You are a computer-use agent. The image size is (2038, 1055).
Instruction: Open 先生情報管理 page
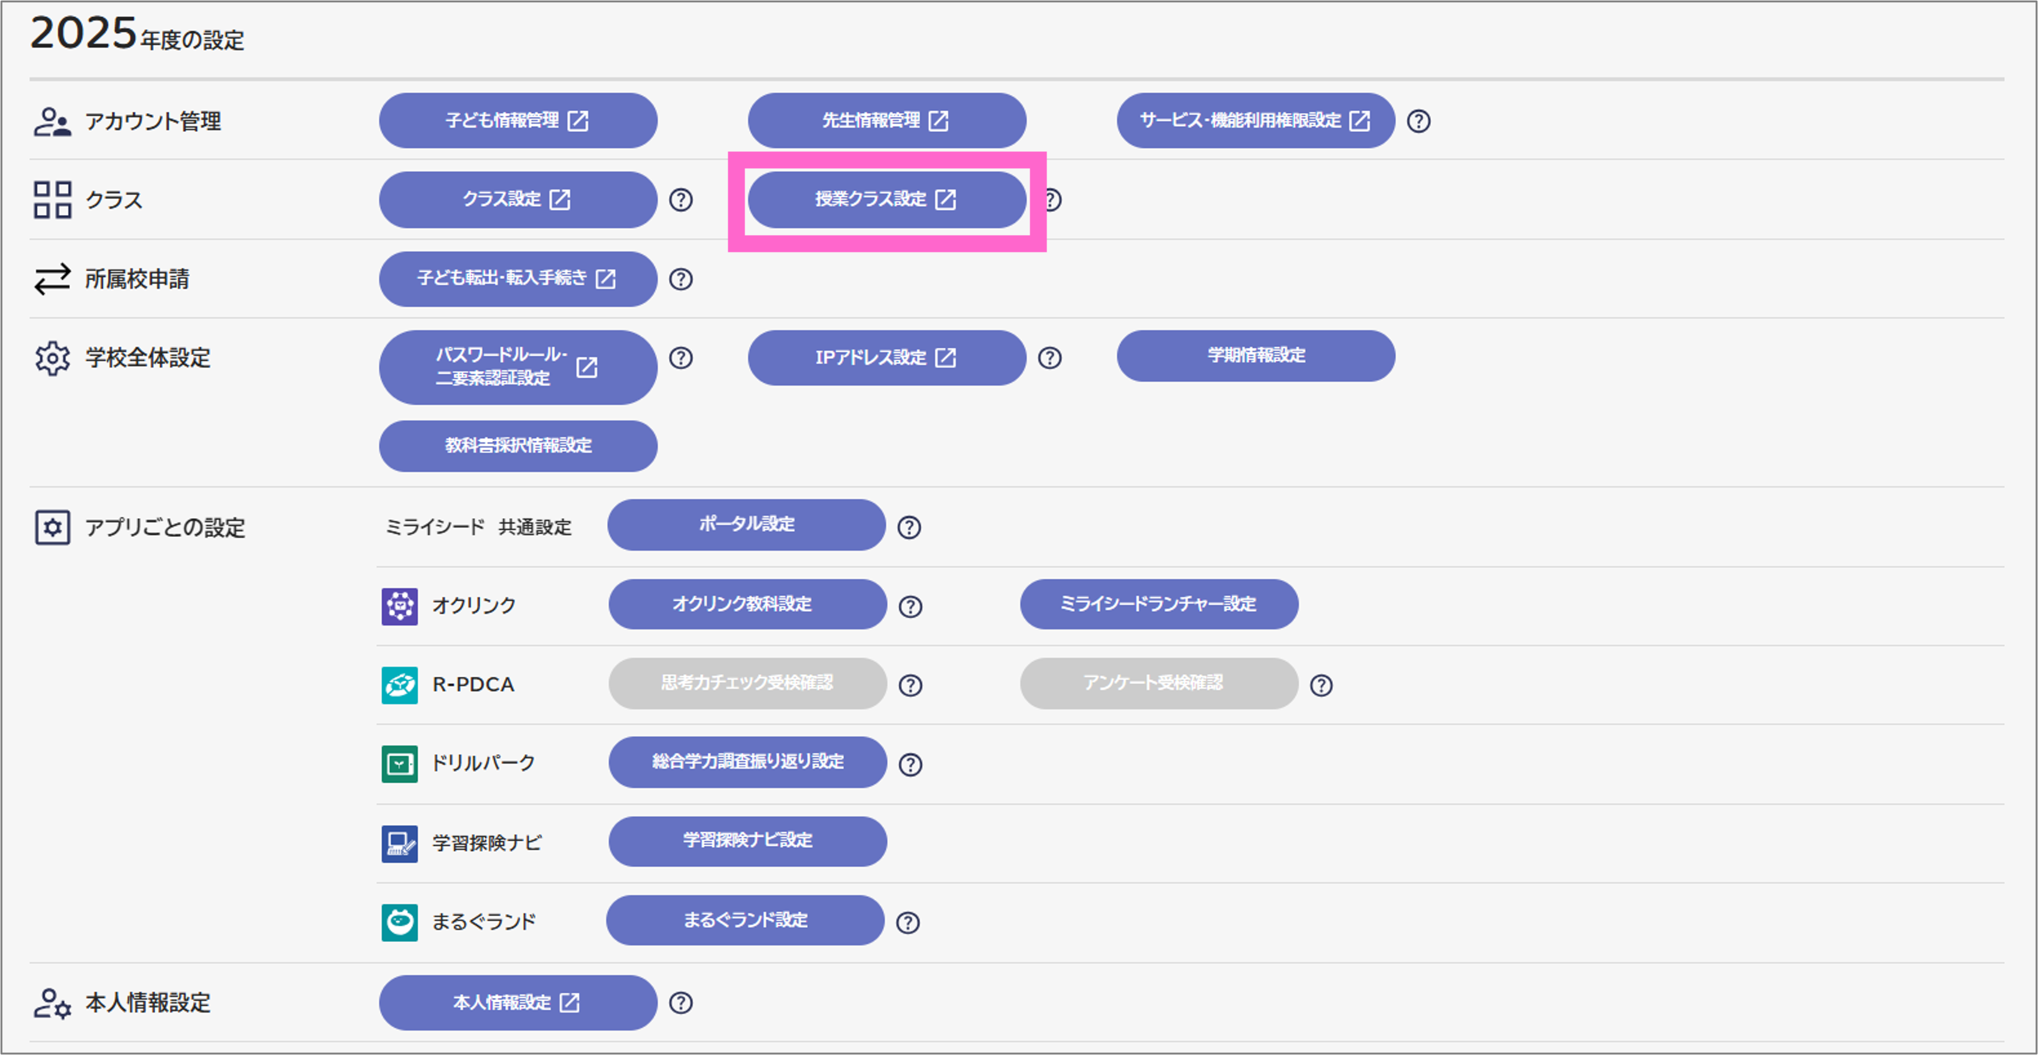(886, 121)
